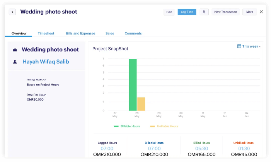Image resolution: width=271 pixels, height=162 pixels.
Task: Click the green billable hours bar
Action: click(133, 85)
